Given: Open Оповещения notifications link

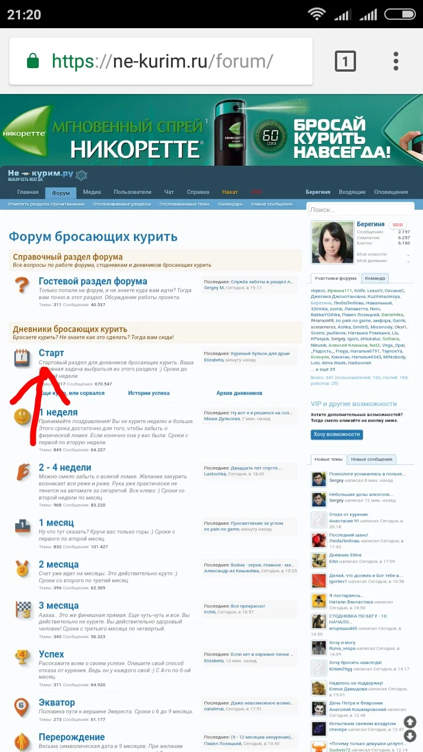Looking at the screenshot, I should coord(391,192).
